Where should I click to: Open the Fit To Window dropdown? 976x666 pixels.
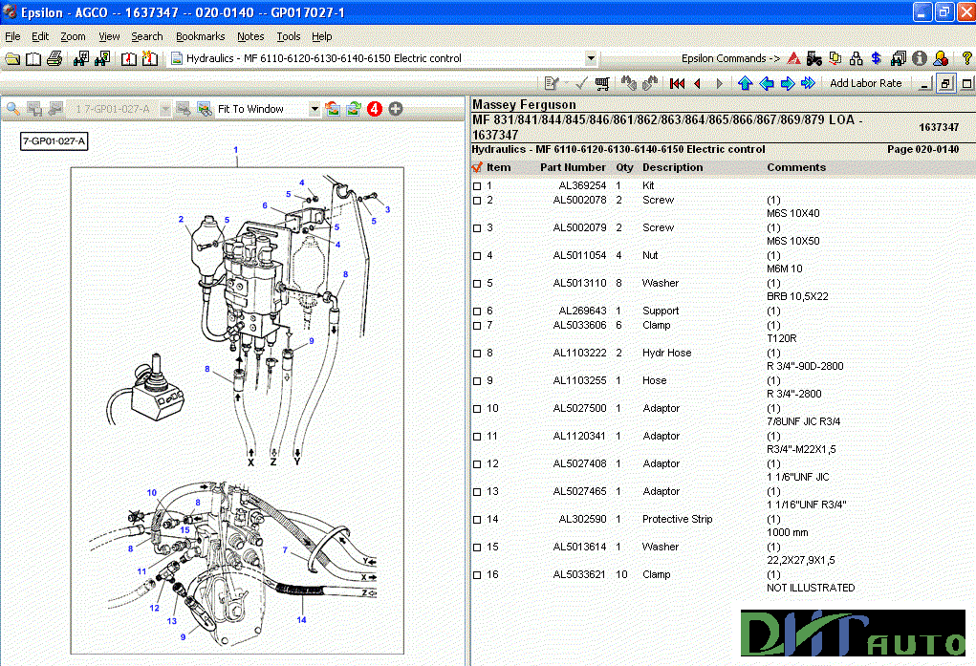point(313,108)
